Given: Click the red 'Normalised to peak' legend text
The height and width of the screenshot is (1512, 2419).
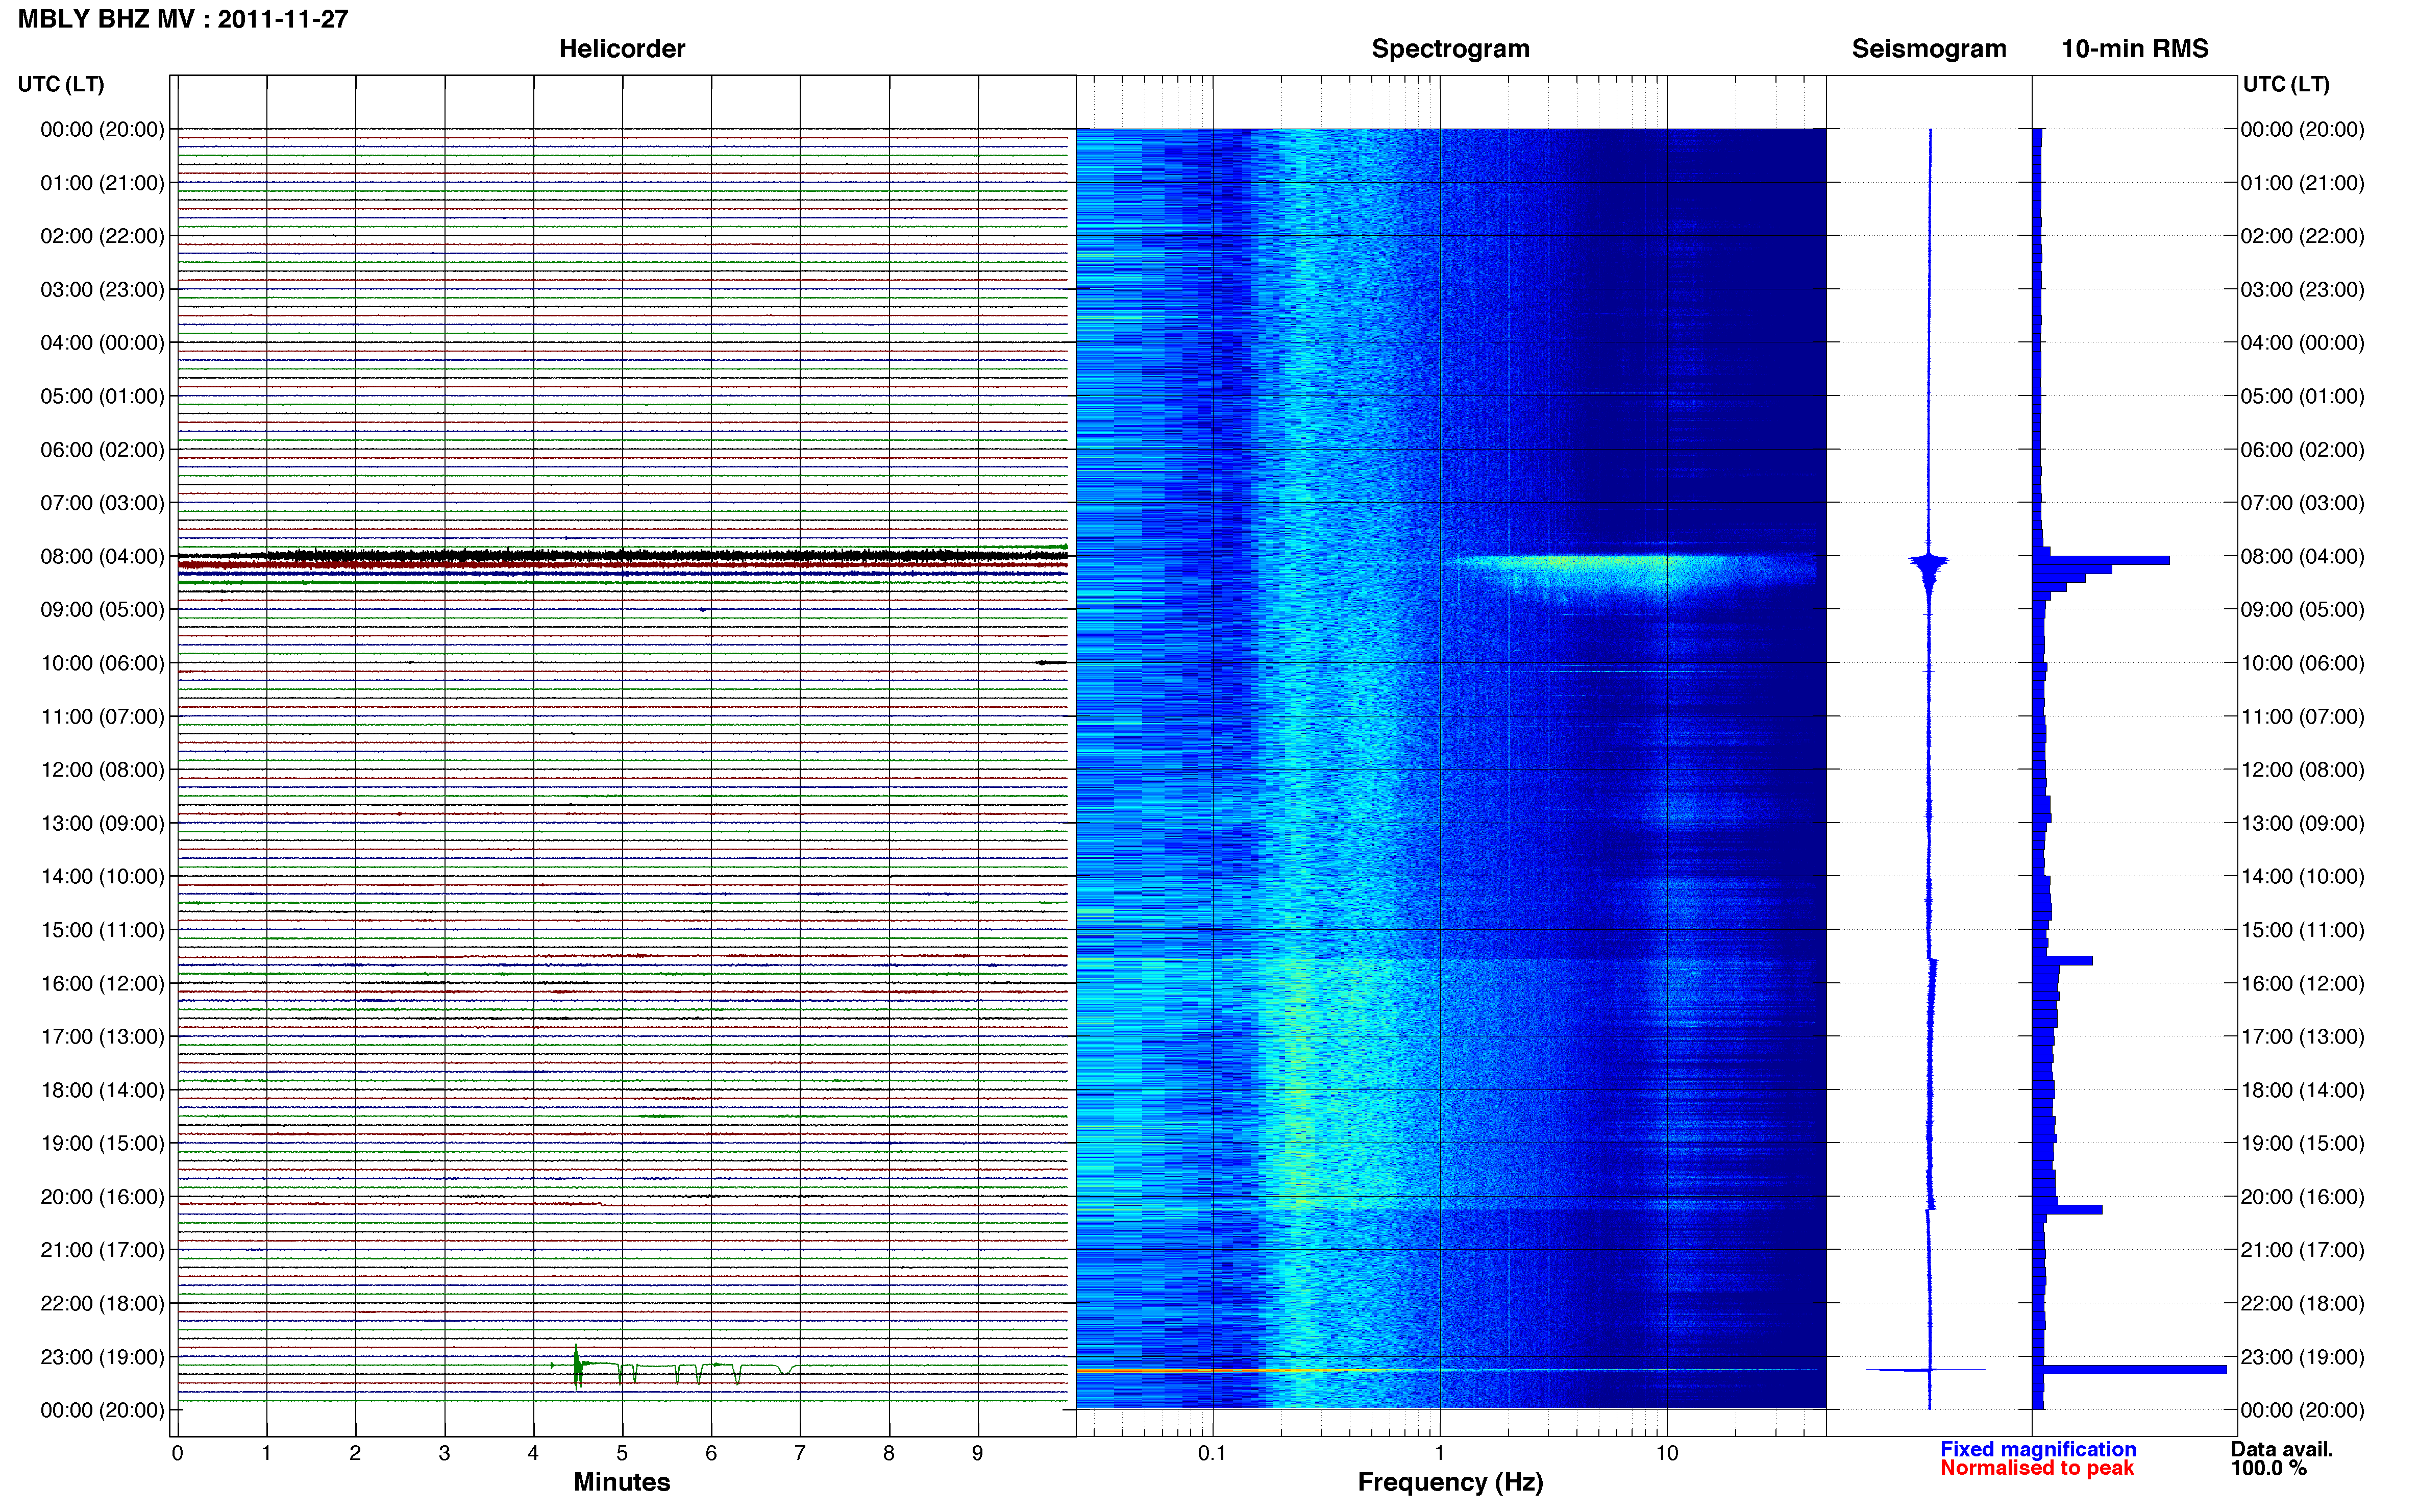Looking at the screenshot, I should [x=2037, y=1468].
